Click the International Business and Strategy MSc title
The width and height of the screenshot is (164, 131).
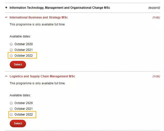click(x=39, y=18)
